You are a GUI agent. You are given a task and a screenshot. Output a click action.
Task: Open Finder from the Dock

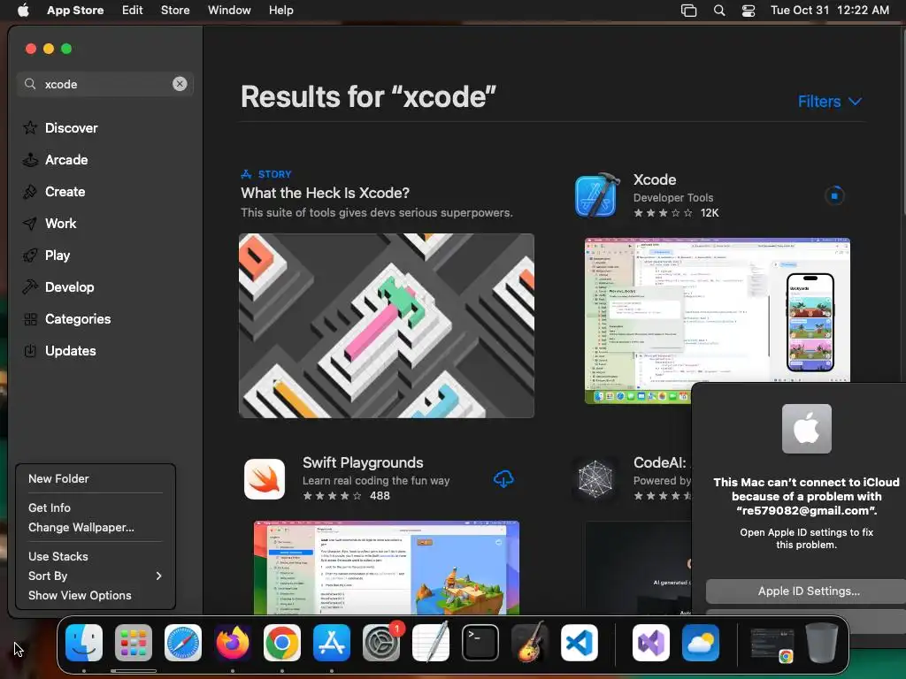[84, 643]
